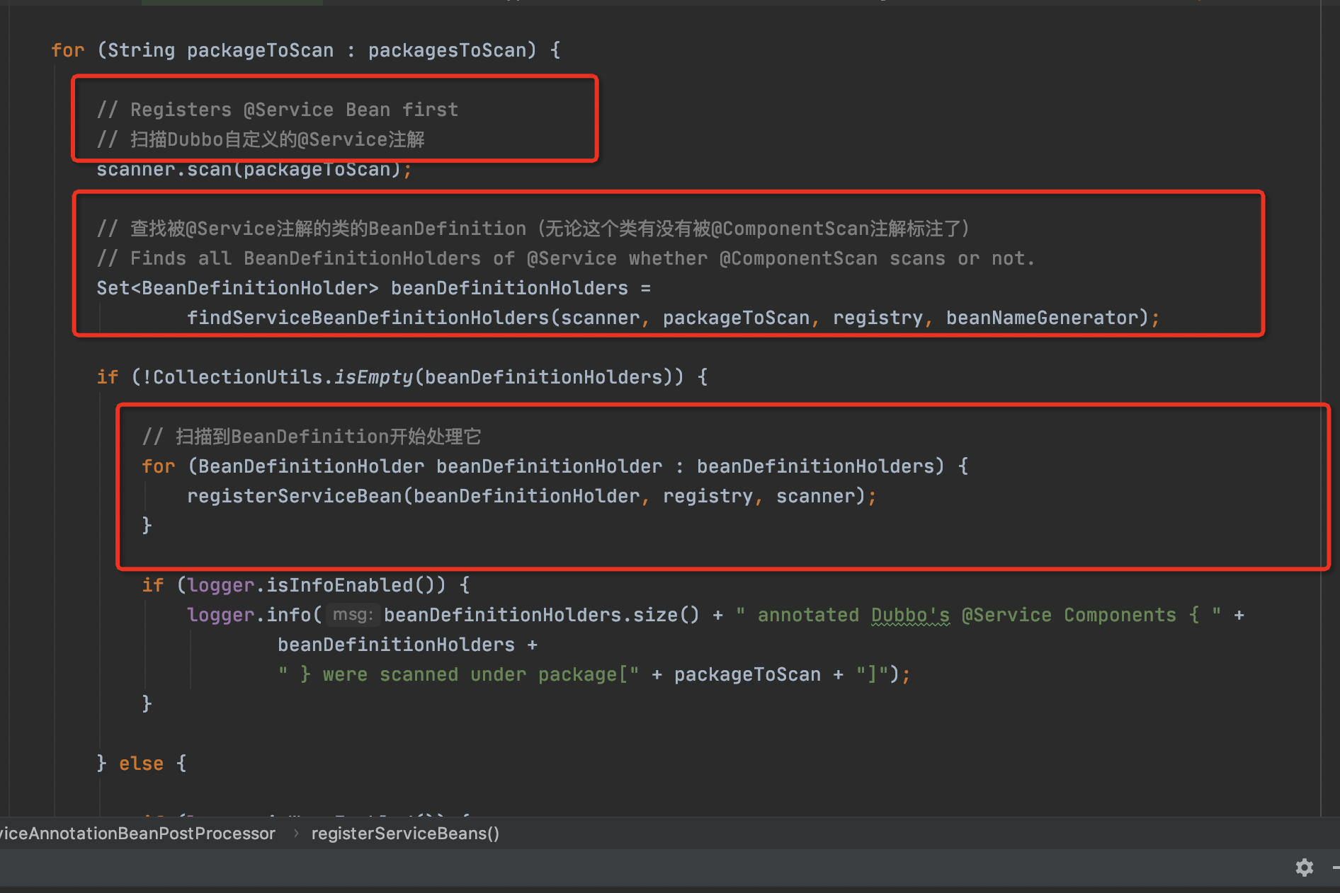Click the findServiceBeanDefinitionHolders method call
1340x893 pixels.
(368, 318)
